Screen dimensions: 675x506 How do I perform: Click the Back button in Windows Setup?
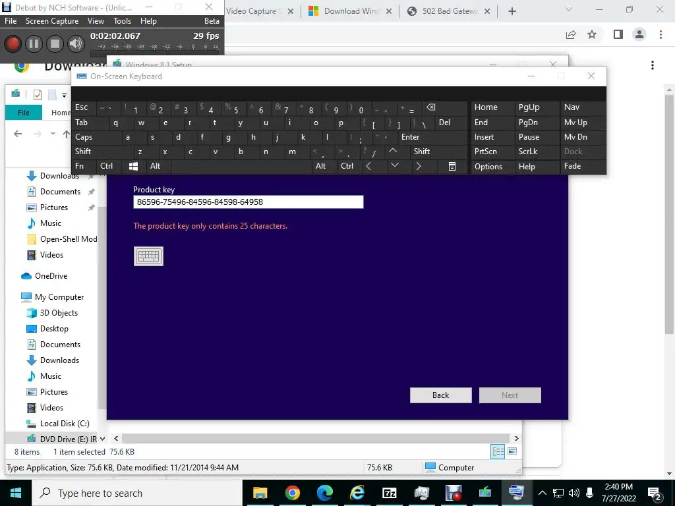click(441, 395)
